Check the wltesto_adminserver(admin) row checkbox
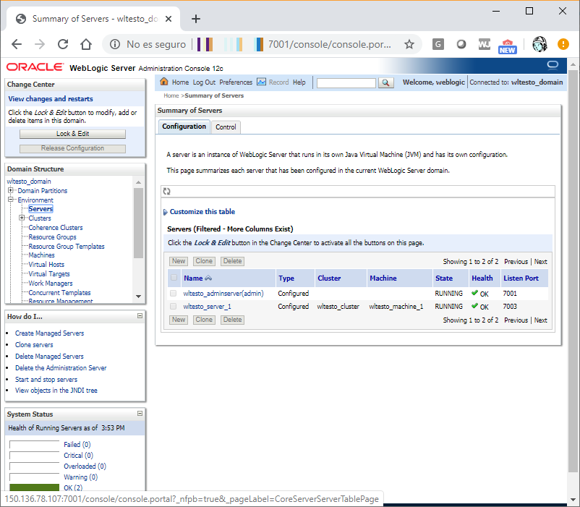This screenshot has height=507, width=580. (173, 293)
